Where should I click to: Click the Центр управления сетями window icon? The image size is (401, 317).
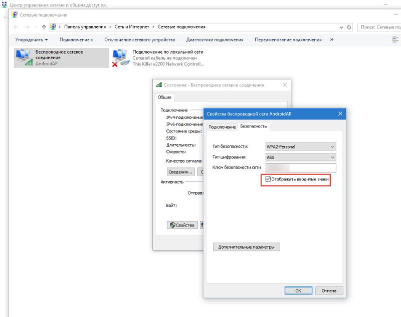pos(5,4)
